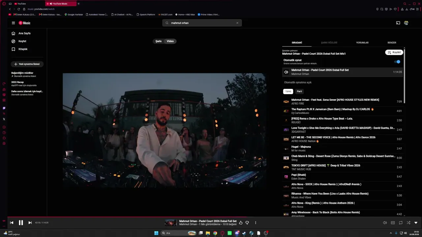Open browser downloads icon
The image size is (422, 237).
(x=407, y=9)
